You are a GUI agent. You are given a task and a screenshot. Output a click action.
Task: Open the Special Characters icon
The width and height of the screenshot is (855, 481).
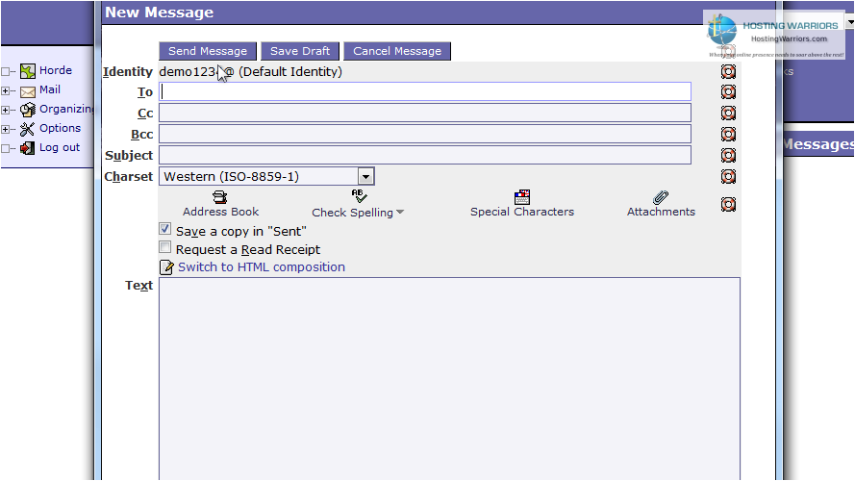pyautogui.click(x=522, y=197)
